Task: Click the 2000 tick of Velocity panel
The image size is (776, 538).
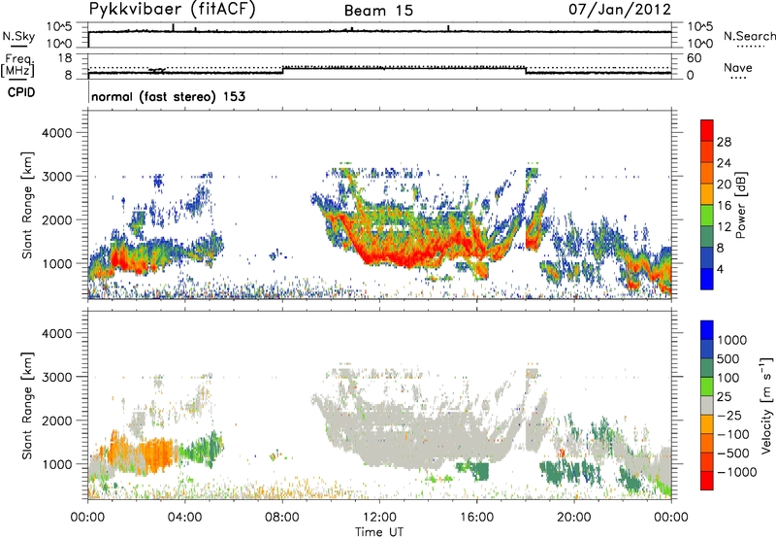Action: pyautogui.click(x=57, y=420)
